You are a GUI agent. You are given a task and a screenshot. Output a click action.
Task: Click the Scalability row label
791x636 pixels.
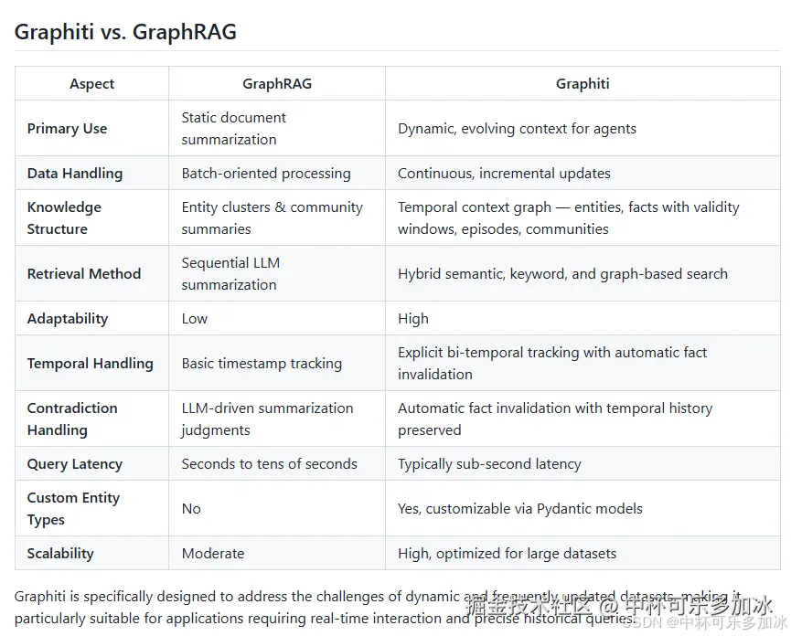60,554
